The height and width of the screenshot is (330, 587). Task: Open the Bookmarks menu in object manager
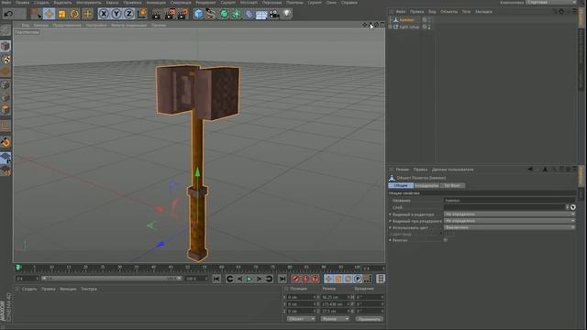[x=483, y=12]
